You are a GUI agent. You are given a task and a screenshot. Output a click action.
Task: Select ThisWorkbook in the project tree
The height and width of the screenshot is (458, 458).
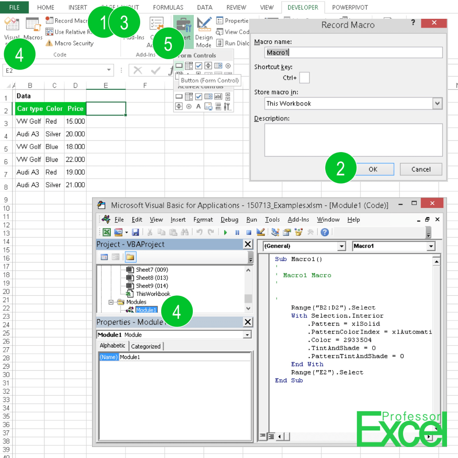coord(153,294)
